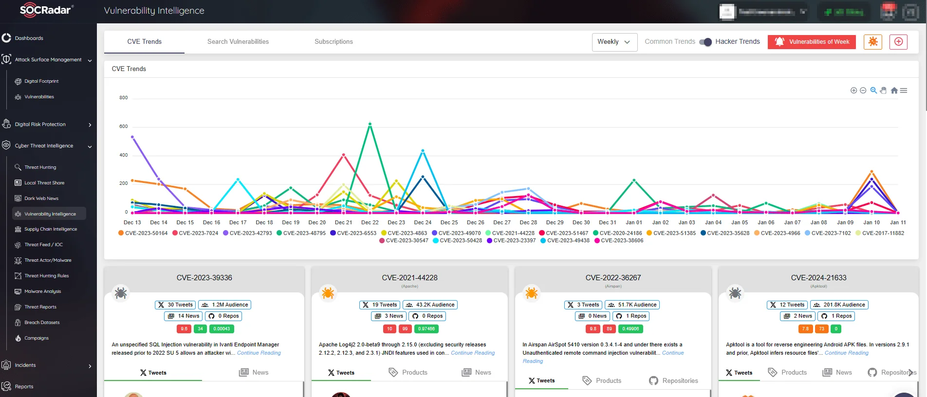This screenshot has width=927, height=397.
Task: Toggle CVE-2017-11882 legend entry
Action: tap(880, 233)
